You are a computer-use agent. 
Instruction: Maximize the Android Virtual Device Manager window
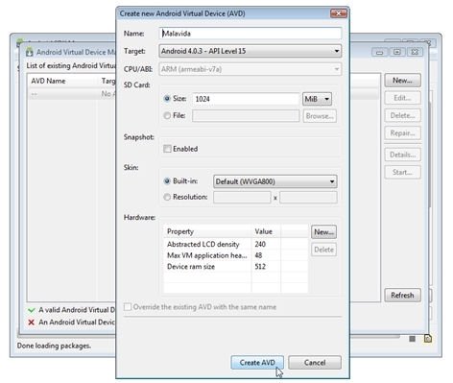click(x=397, y=52)
